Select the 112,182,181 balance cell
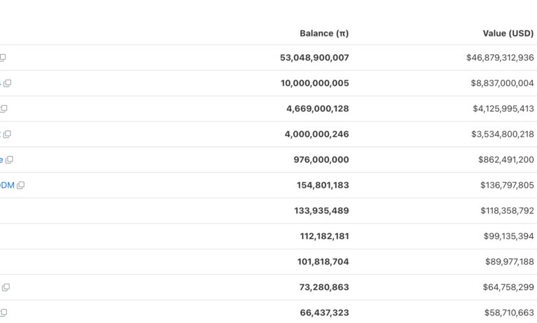 324,236
